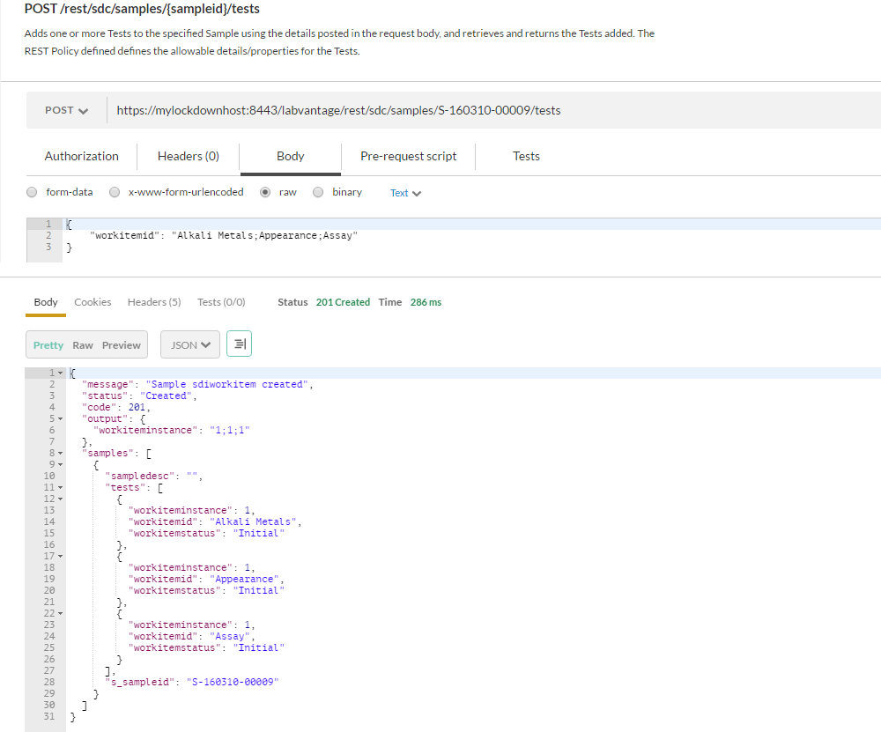Click the sampledesc empty value on line 10
The width and height of the screenshot is (881, 732).
(192, 477)
